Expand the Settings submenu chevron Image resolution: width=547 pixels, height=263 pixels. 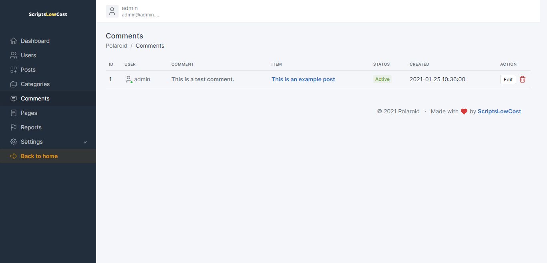tap(85, 142)
